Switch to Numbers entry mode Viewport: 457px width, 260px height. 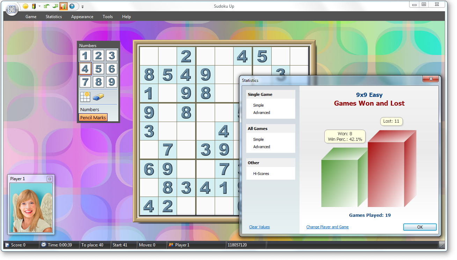point(90,109)
